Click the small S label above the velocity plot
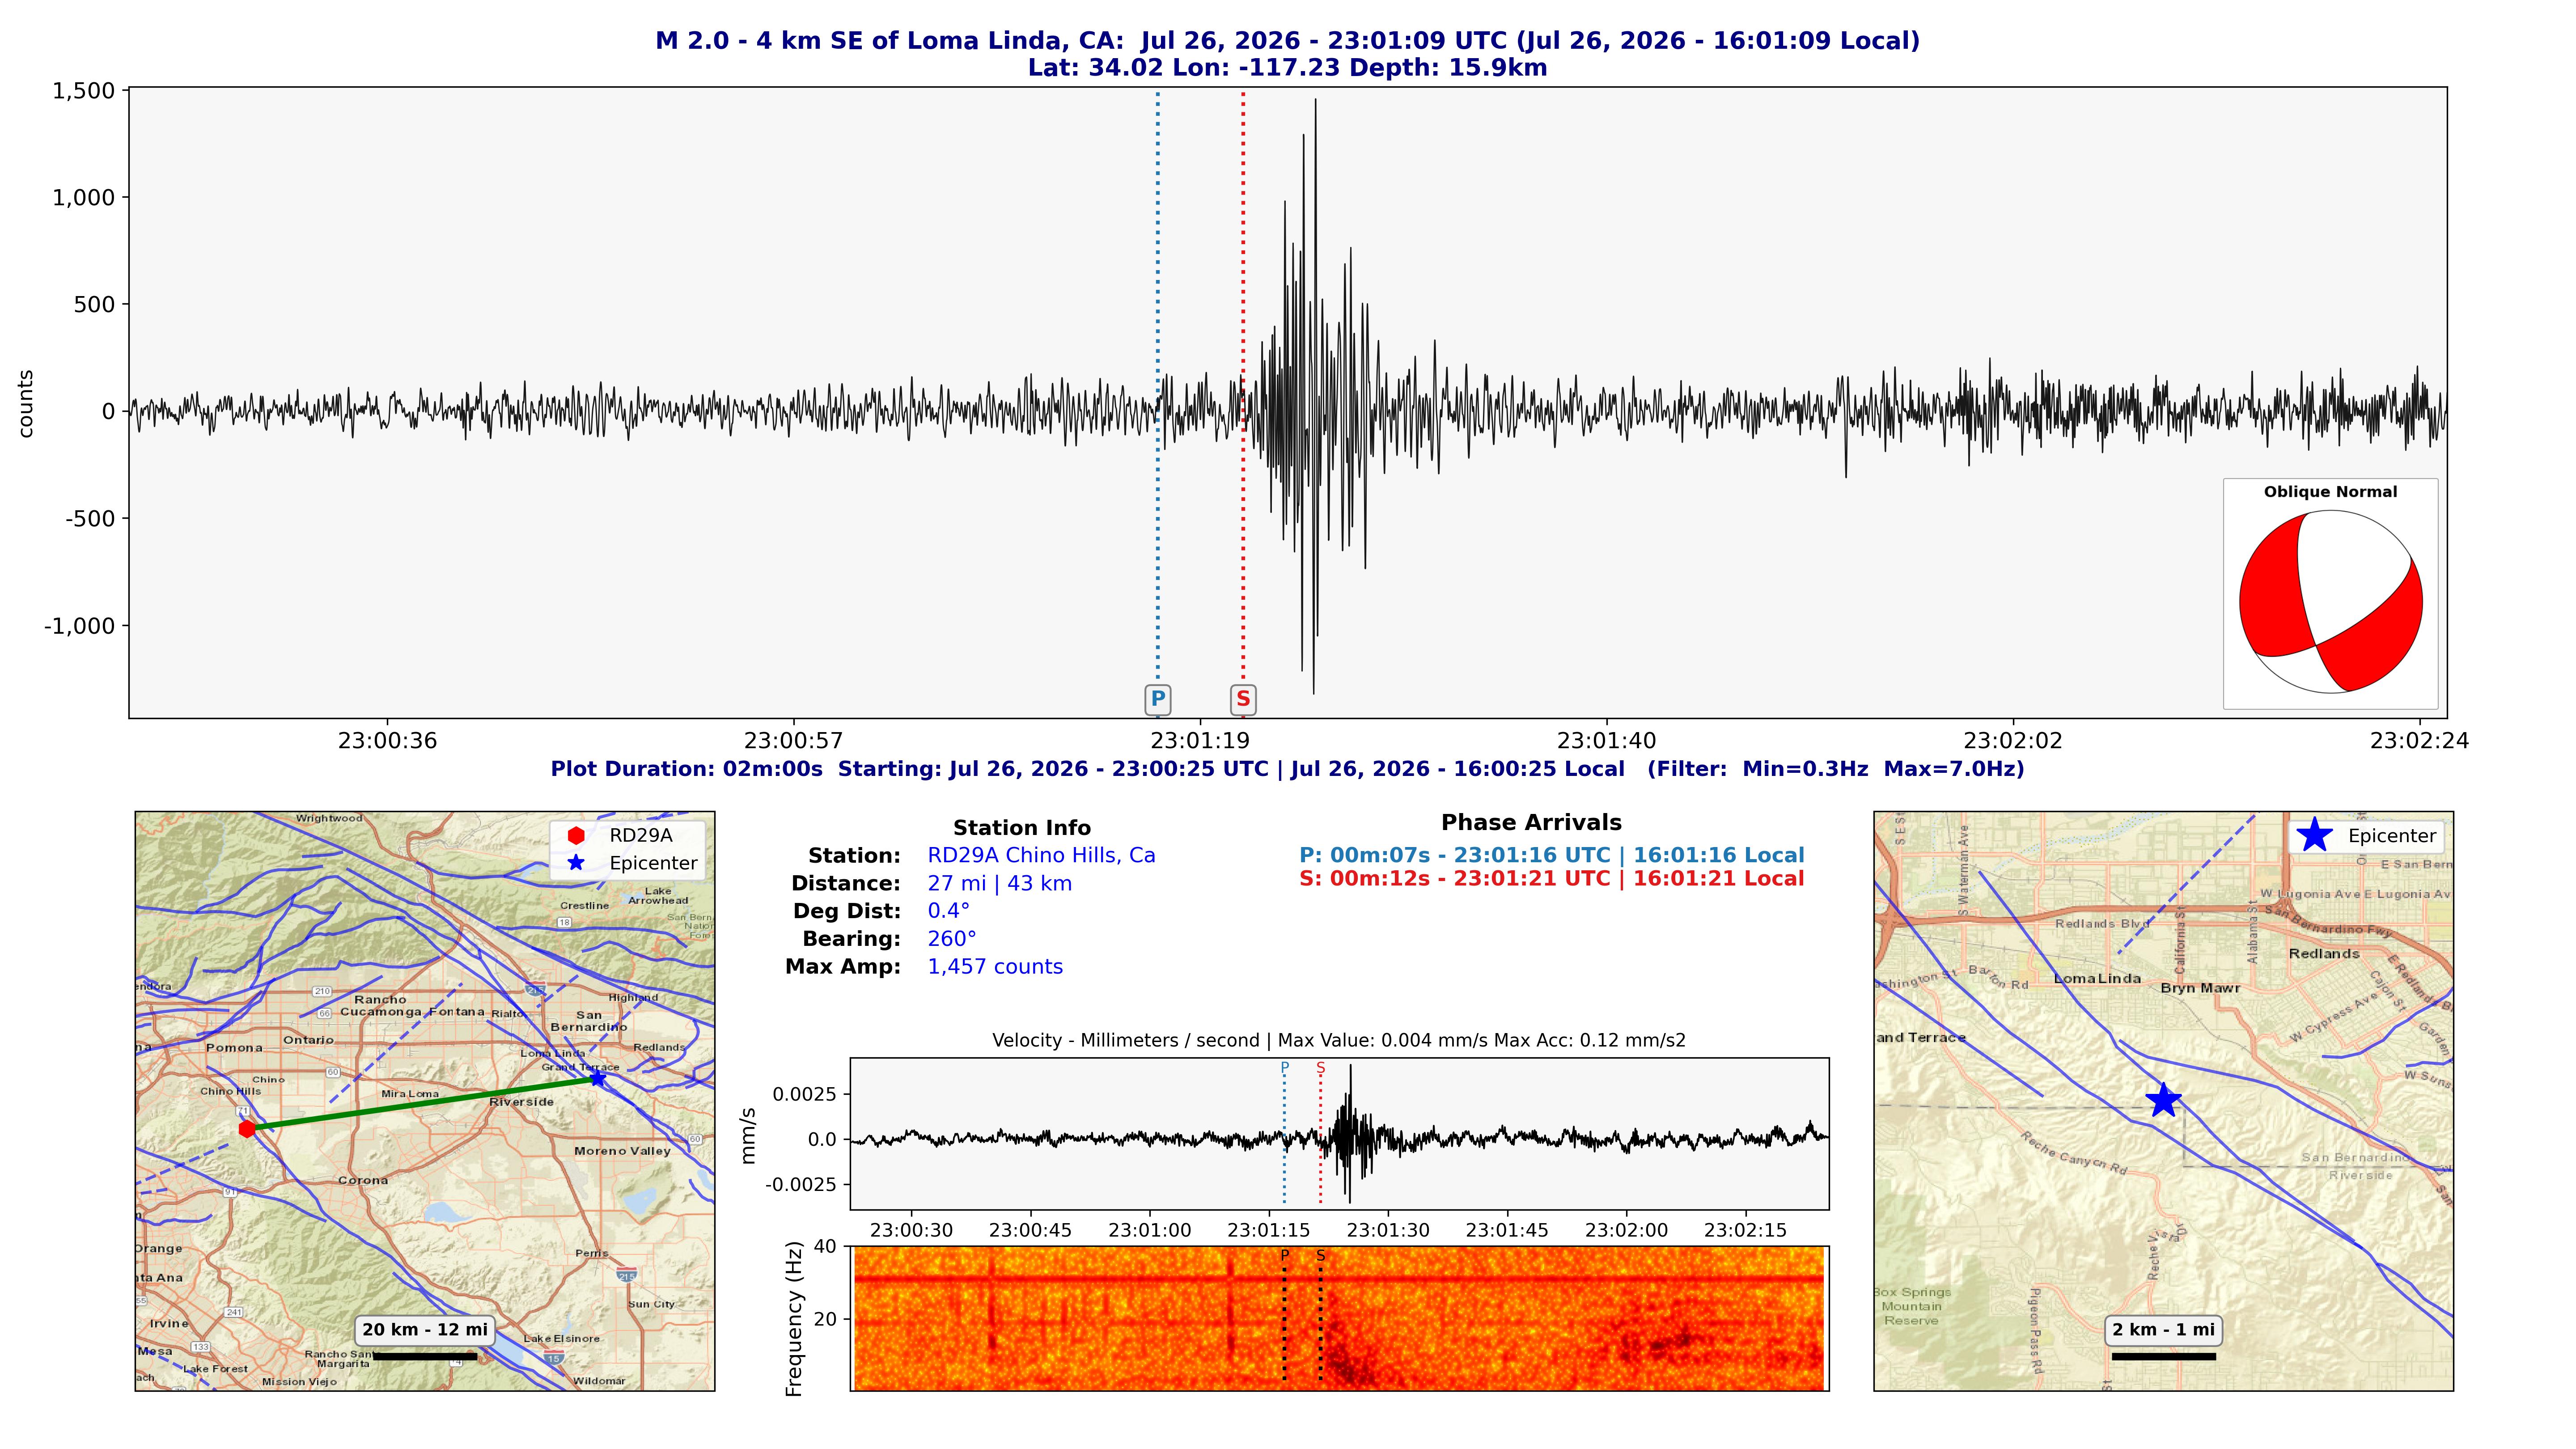Screen dimensions: 2576x1449 coord(1321,1068)
